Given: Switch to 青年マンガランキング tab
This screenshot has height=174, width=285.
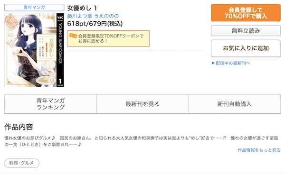Looking at the screenshot, I should pyautogui.click(x=50, y=104).
